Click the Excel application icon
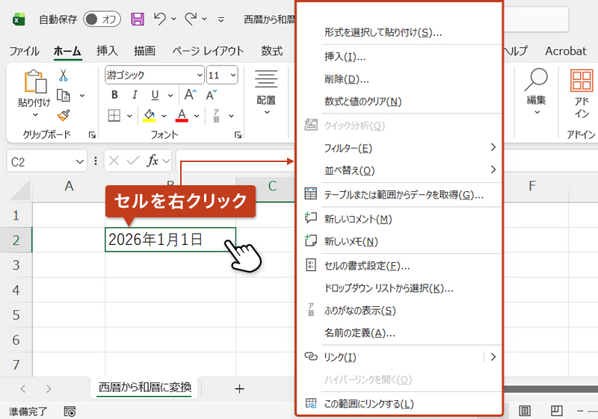The image size is (598, 419). click(x=19, y=19)
